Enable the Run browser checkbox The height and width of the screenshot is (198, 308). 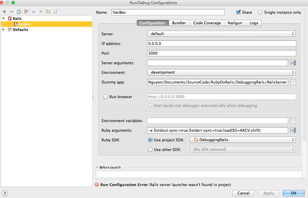tap(106, 97)
